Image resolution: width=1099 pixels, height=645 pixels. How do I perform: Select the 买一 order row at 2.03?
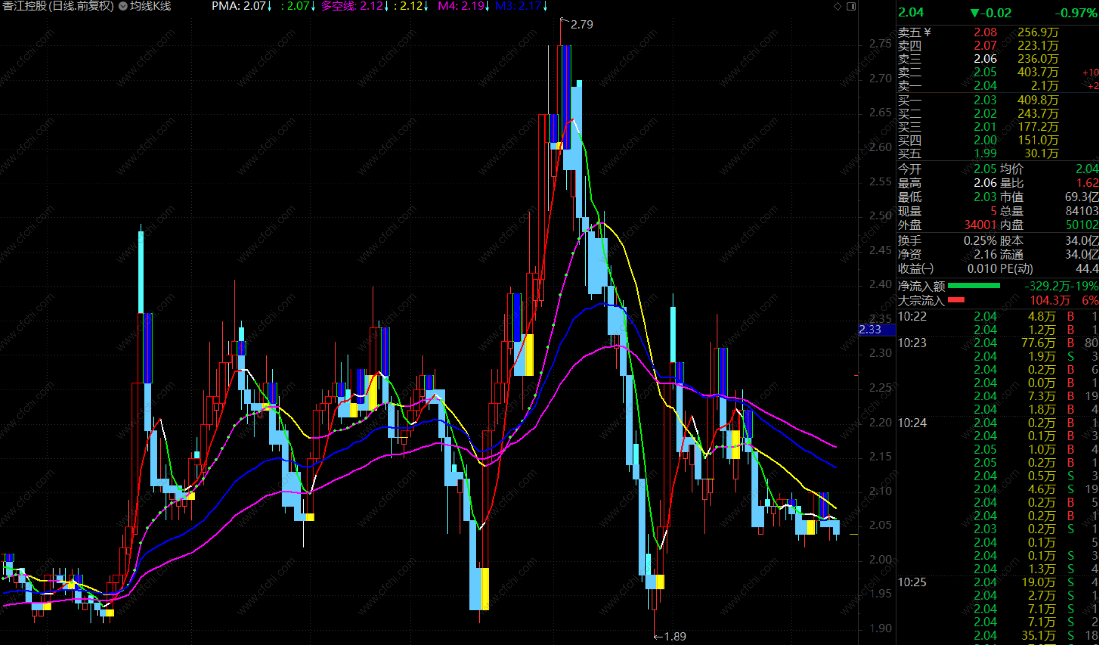(x=985, y=100)
